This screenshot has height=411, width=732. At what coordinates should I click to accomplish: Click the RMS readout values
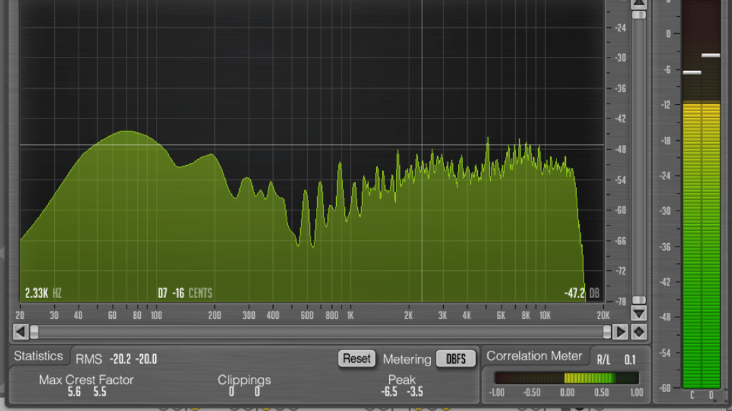[133, 359]
